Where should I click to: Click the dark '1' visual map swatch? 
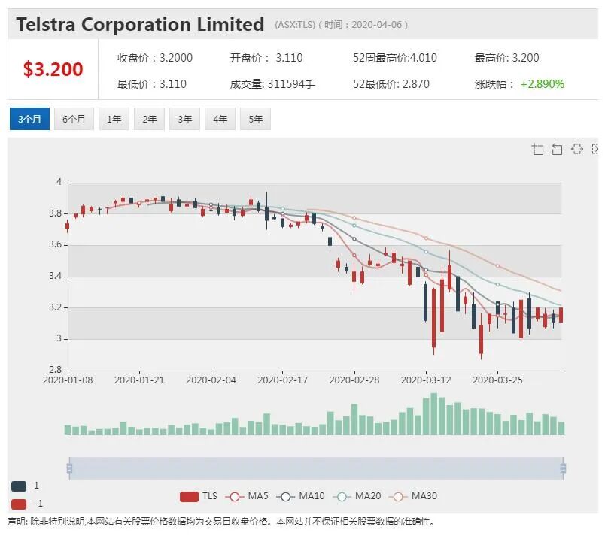pos(19,486)
